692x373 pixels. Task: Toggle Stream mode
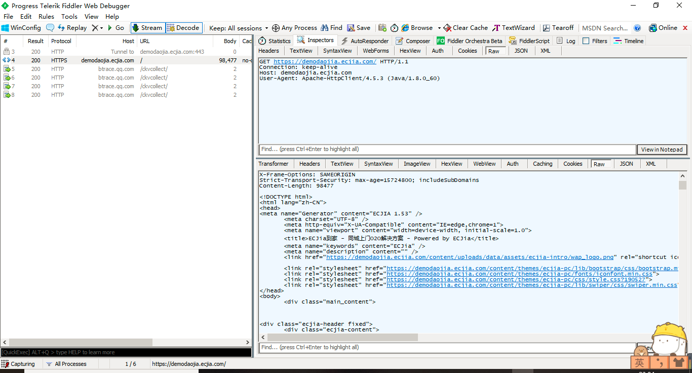click(x=147, y=28)
